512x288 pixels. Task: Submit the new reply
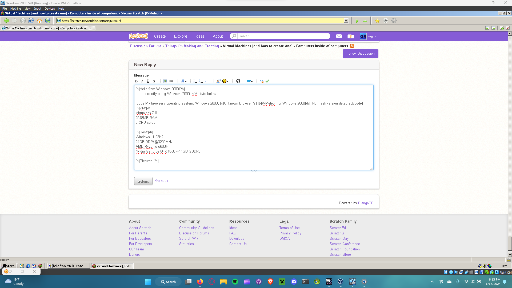tap(143, 181)
